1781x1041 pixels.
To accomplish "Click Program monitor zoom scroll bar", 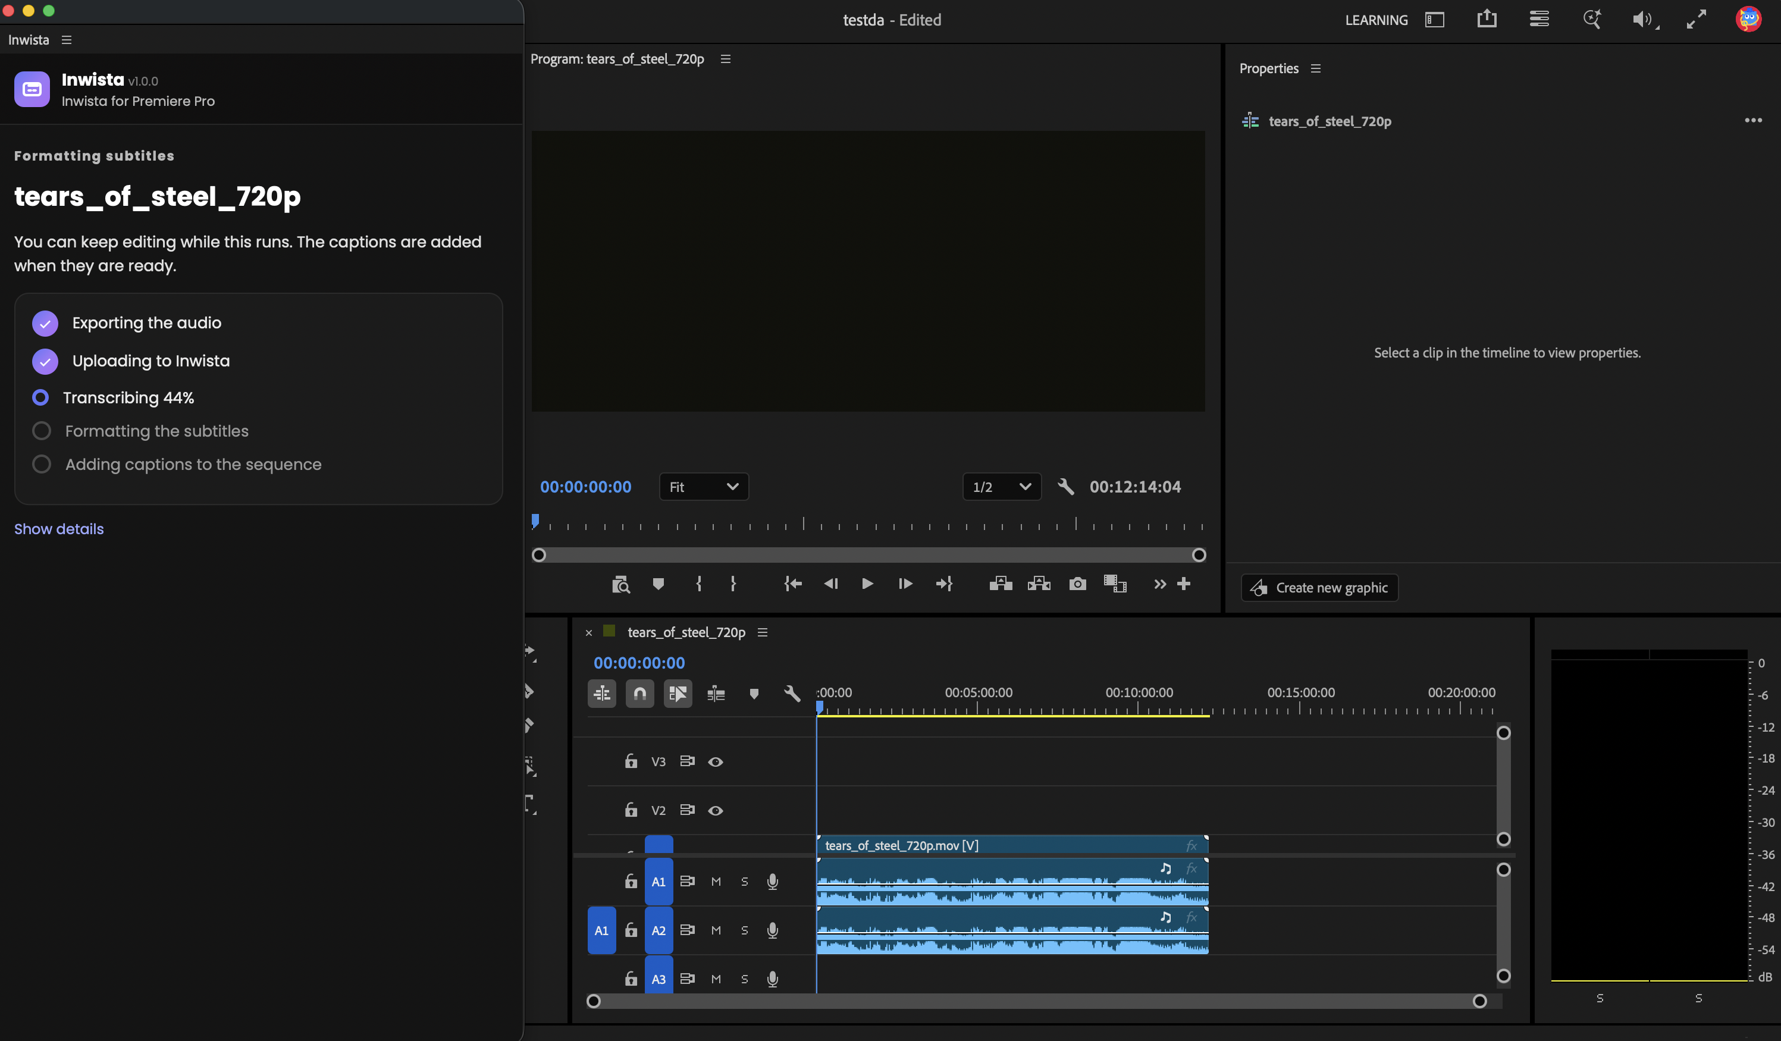I will (868, 555).
